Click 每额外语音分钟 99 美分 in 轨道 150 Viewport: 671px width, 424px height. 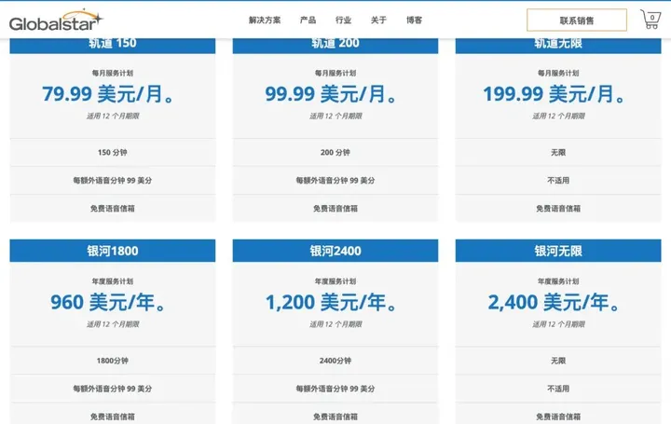[113, 181]
